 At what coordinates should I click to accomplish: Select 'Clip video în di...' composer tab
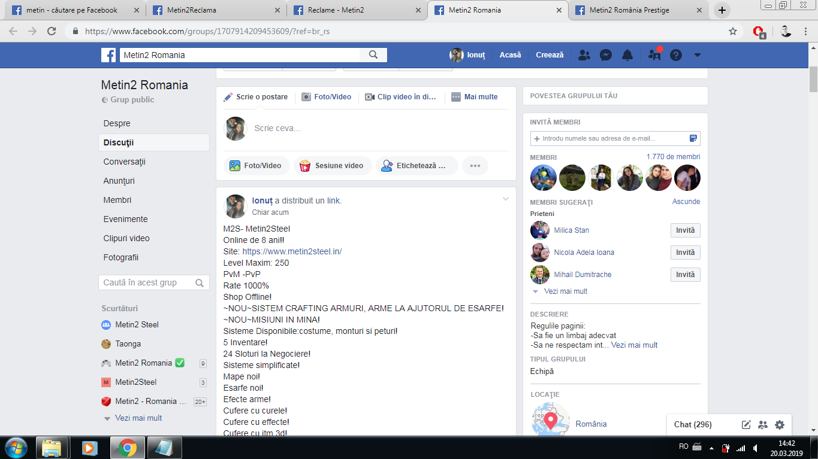(401, 97)
